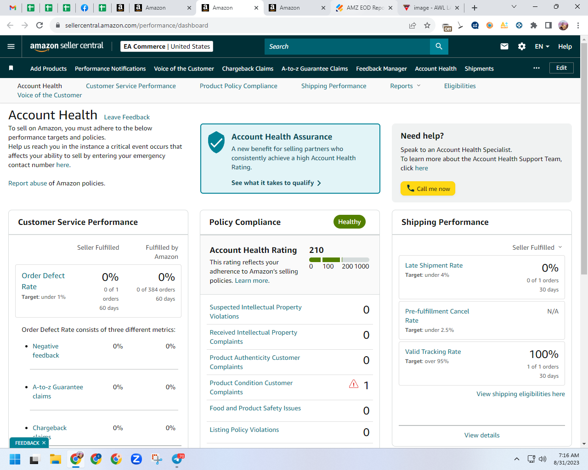Open Suspected Intellectual Property Violations link

tap(255, 312)
